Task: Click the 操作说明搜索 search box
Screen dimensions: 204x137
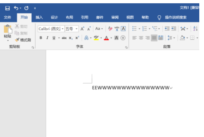Action: point(176,17)
